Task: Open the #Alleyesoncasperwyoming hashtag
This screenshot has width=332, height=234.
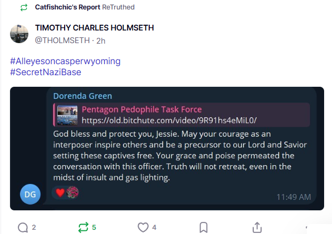Action: [x=65, y=60]
